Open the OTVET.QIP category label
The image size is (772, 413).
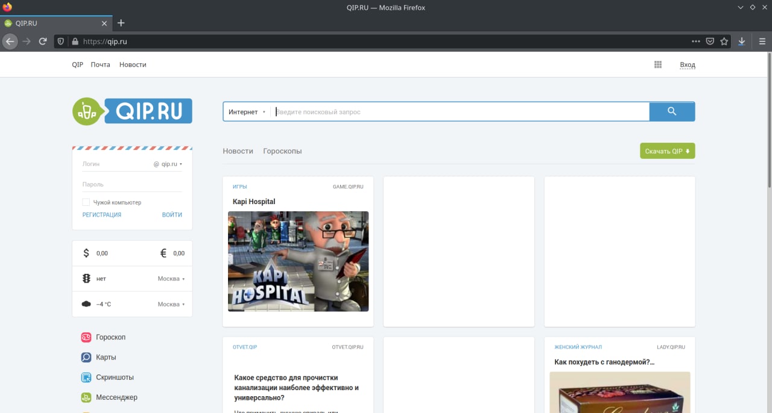click(245, 347)
